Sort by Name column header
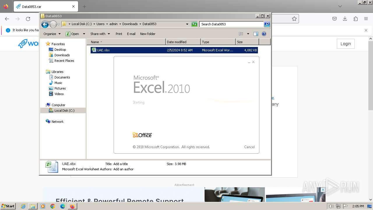 pos(126,42)
